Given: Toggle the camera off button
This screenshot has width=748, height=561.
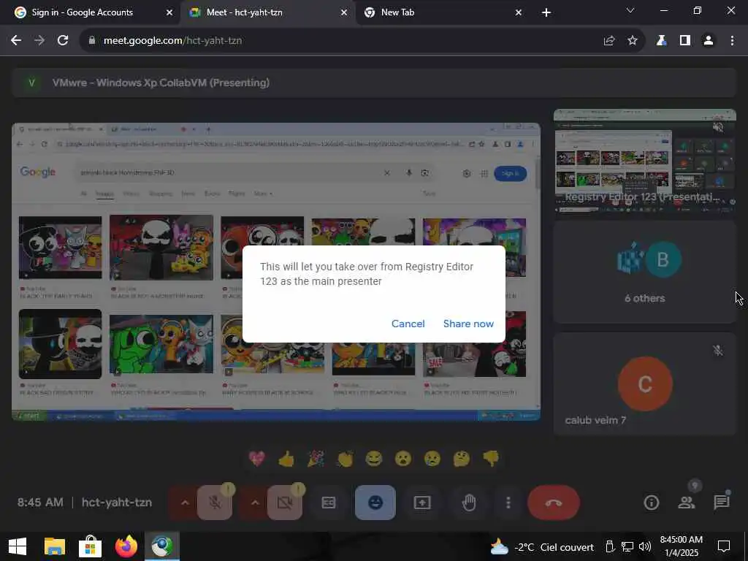Looking at the screenshot, I should (x=284, y=503).
